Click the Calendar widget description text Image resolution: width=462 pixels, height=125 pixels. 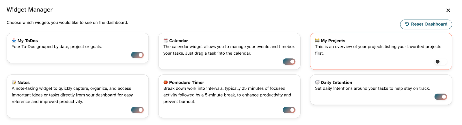click(229, 50)
